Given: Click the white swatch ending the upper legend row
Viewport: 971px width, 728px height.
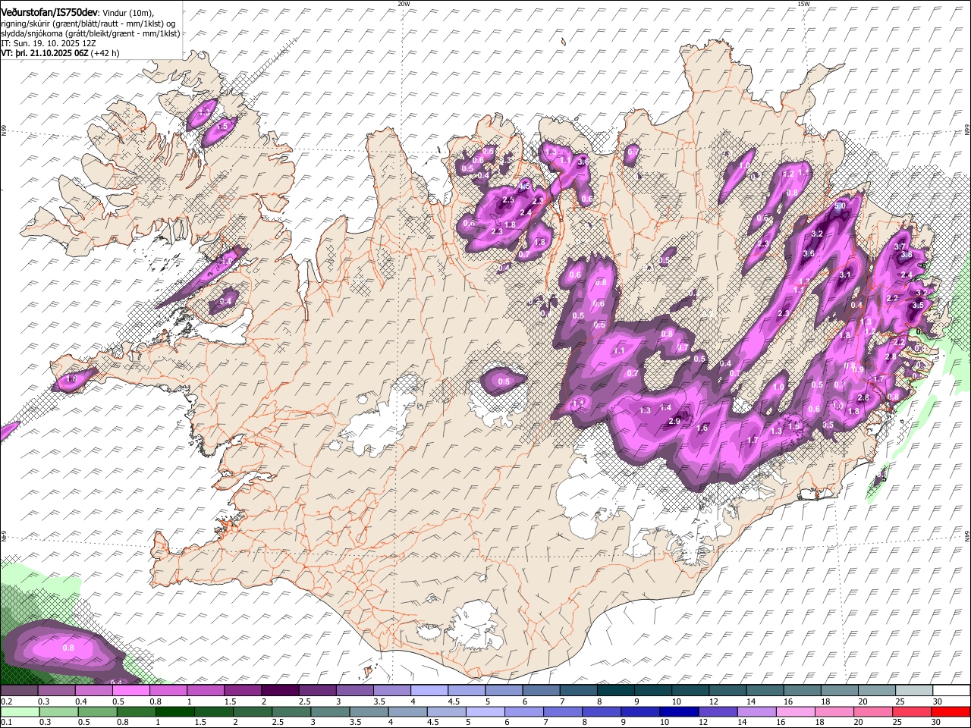Looking at the screenshot, I should [x=950, y=691].
